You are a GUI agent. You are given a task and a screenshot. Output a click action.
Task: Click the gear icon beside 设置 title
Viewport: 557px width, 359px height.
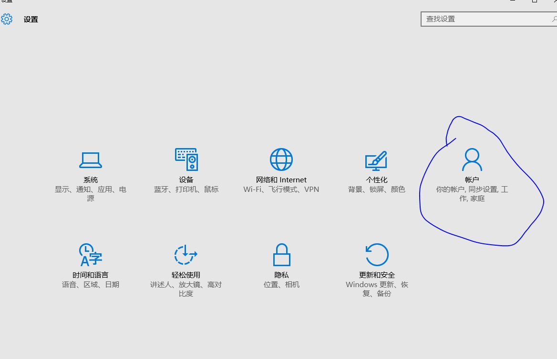[7, 20]
